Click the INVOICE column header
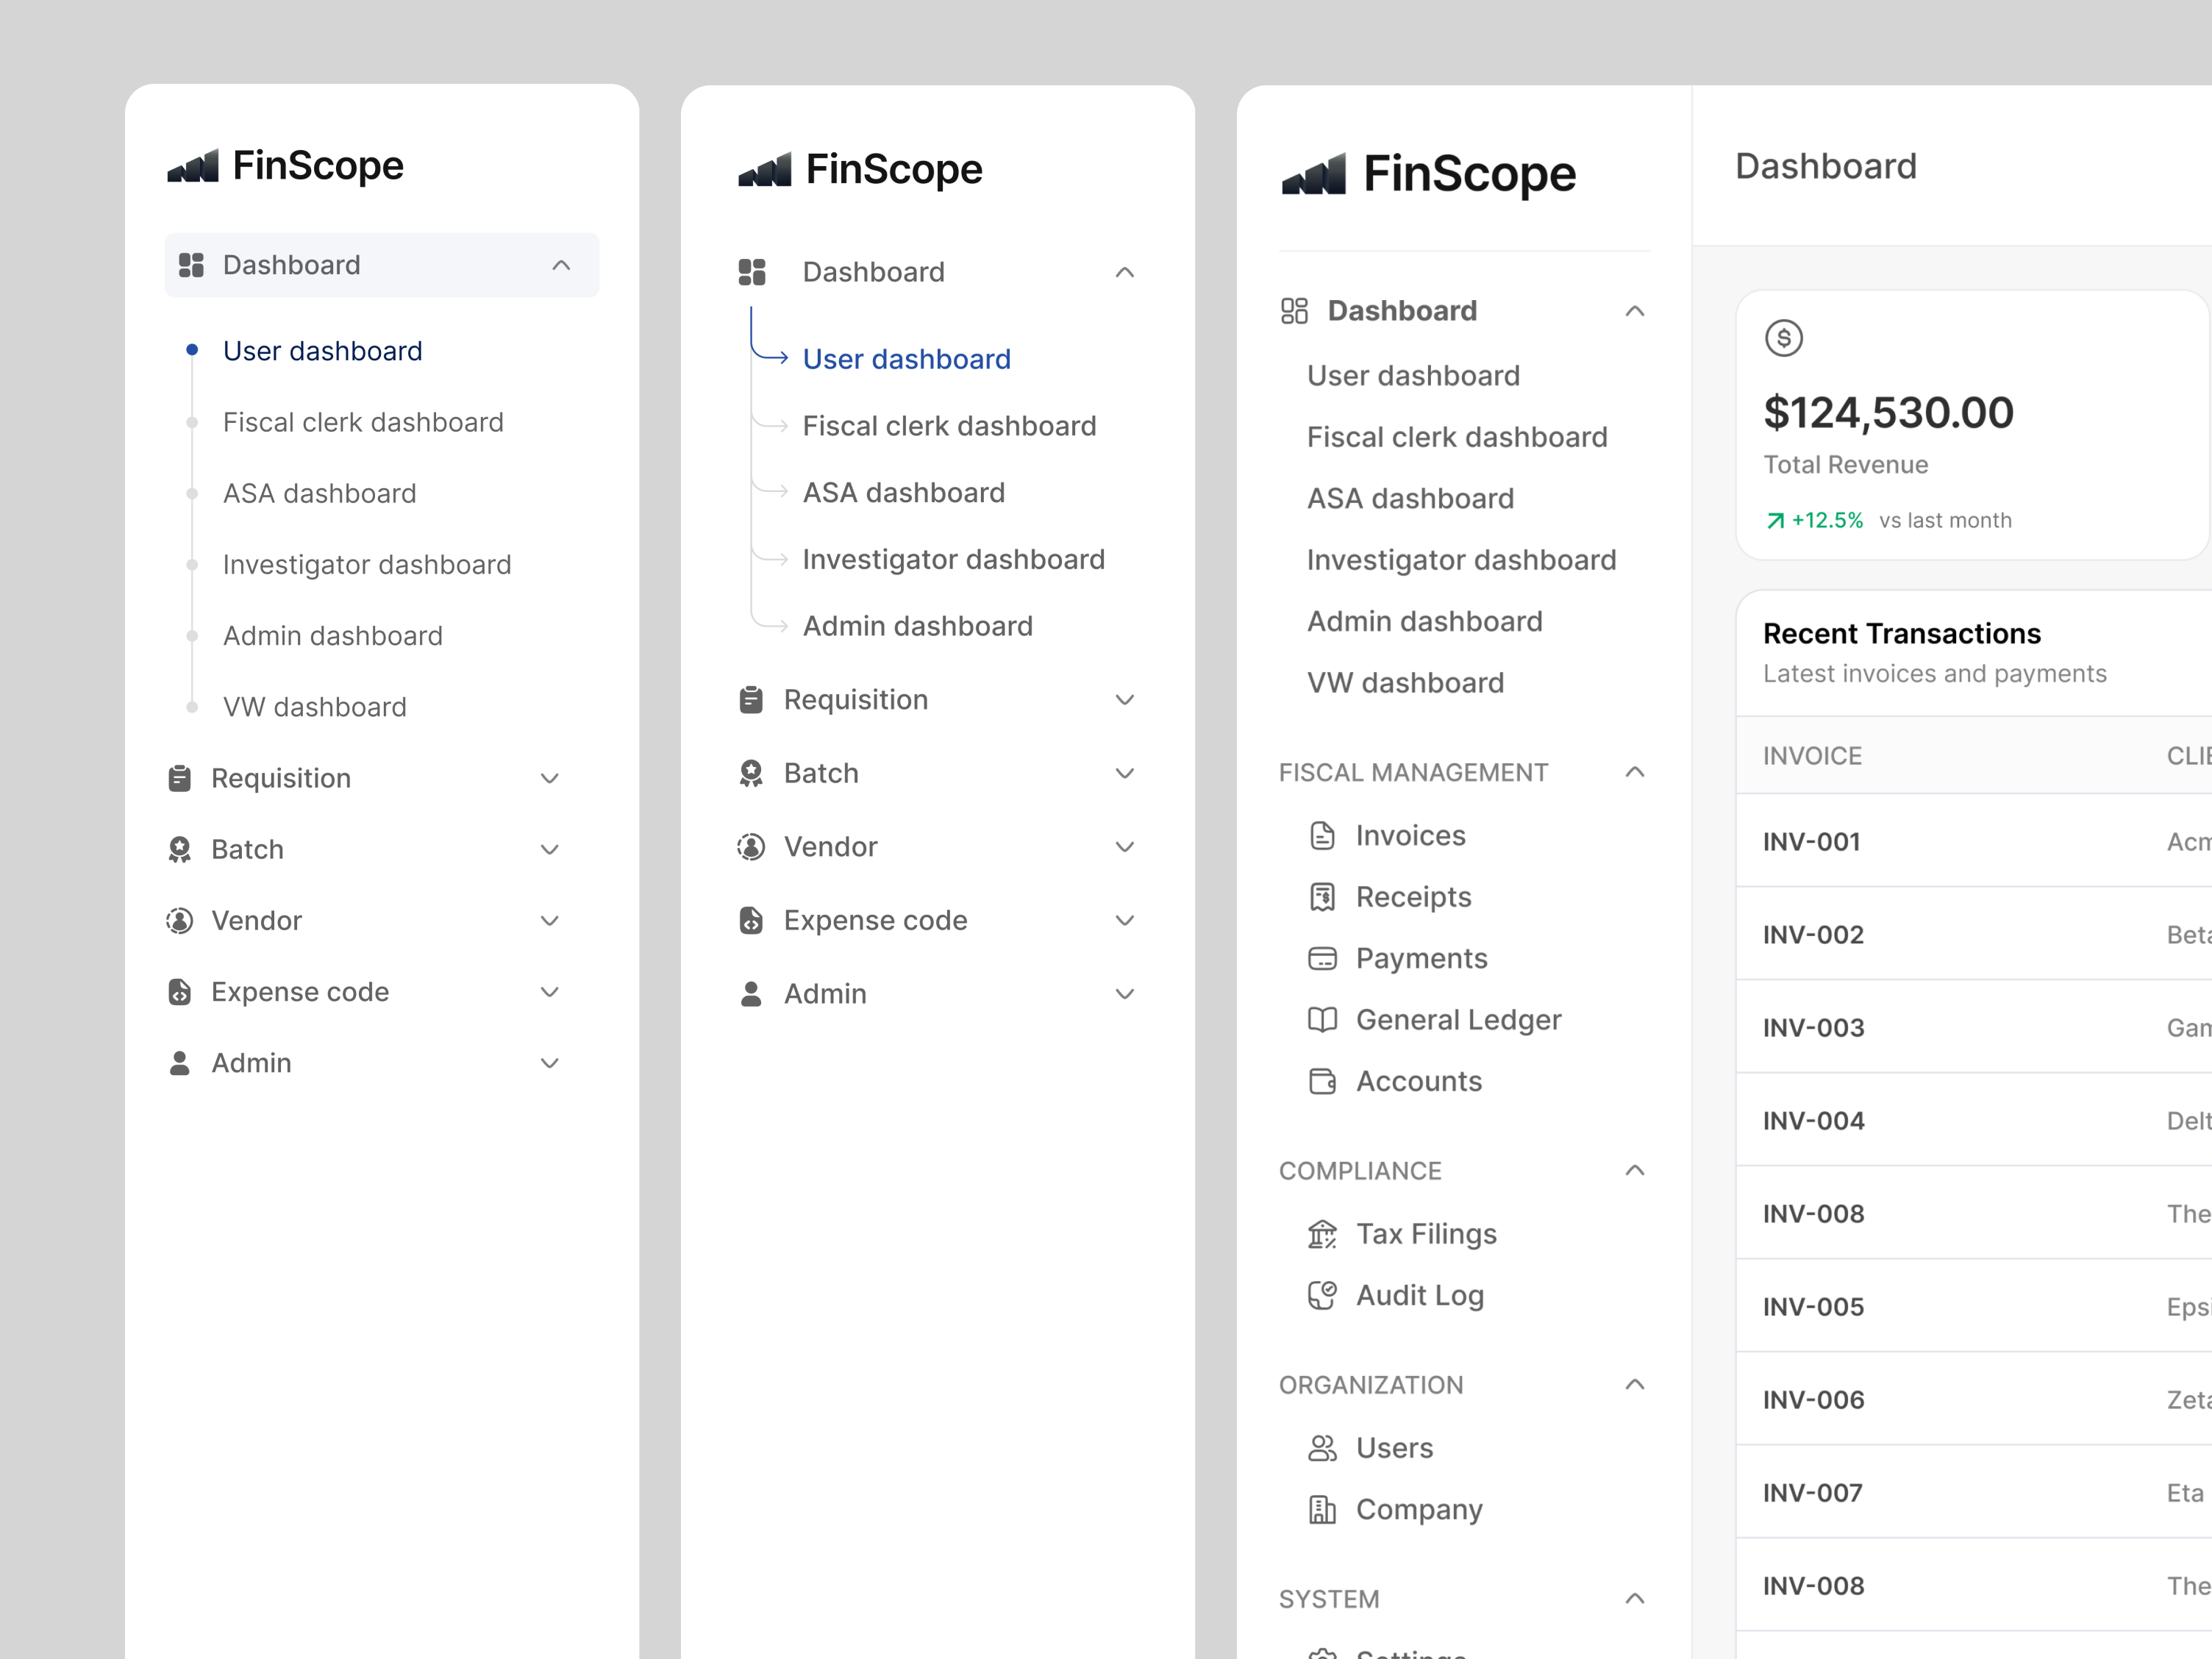Screen dimensions: 2212x1659 point(1812,756)
